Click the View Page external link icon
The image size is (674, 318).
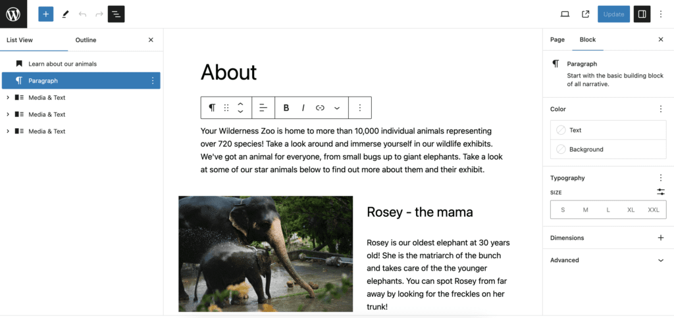(585, 14)
